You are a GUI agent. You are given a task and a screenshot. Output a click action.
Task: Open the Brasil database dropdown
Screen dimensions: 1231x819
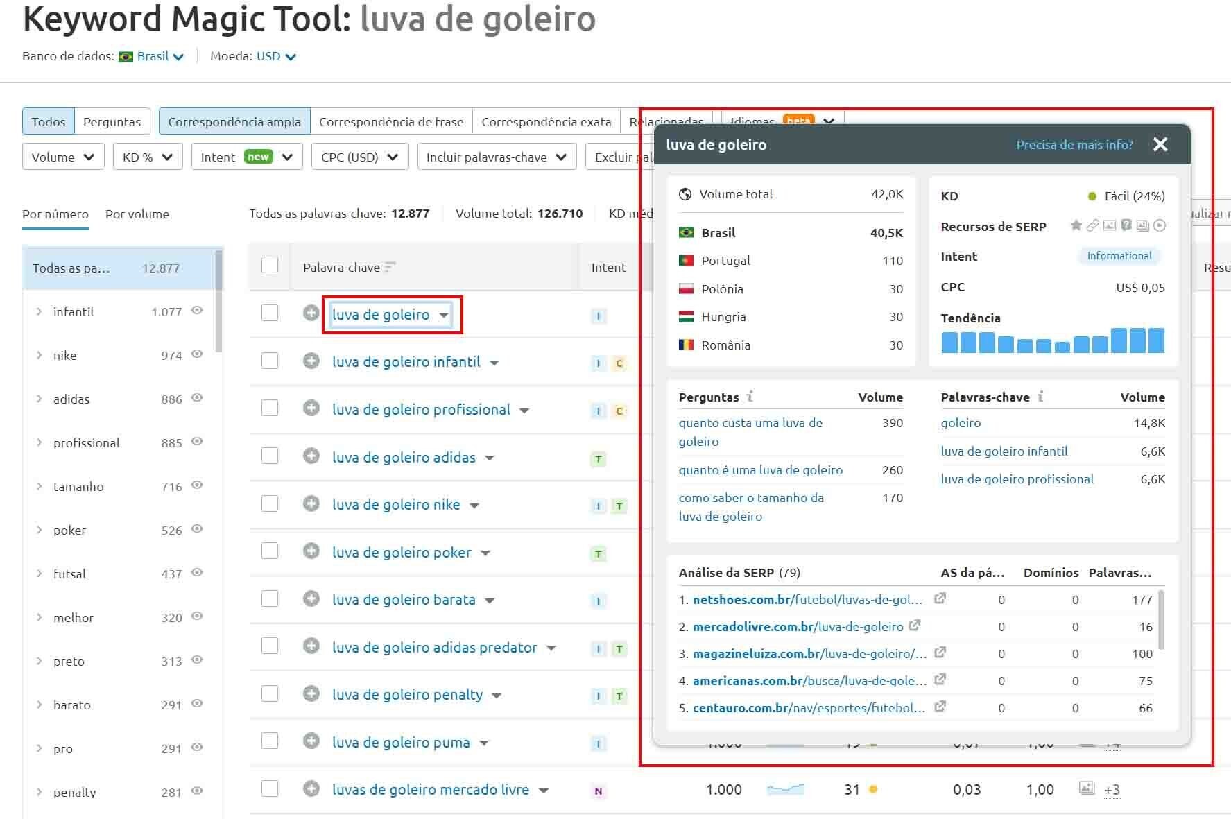coord(151,56)
